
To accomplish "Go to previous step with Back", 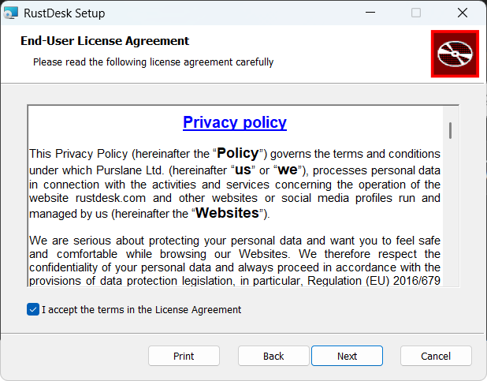I will click(x=273, y=356).
